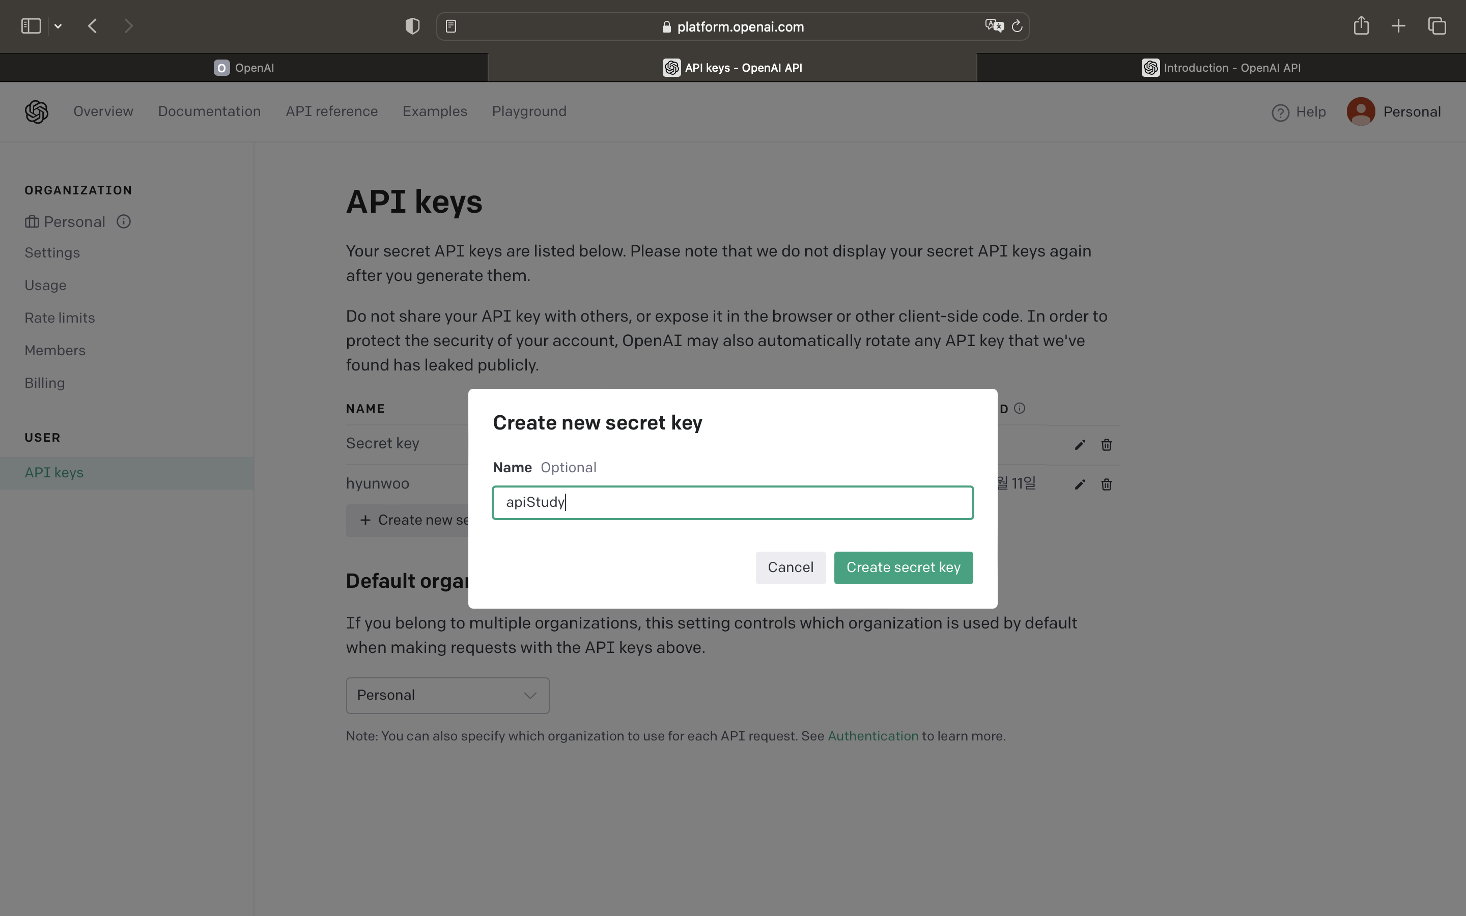Image resolution: width=1466 pixels, height=916 pixels.
Task: Open the sidebar options chevron menu
Action: [x=58, y=26]
